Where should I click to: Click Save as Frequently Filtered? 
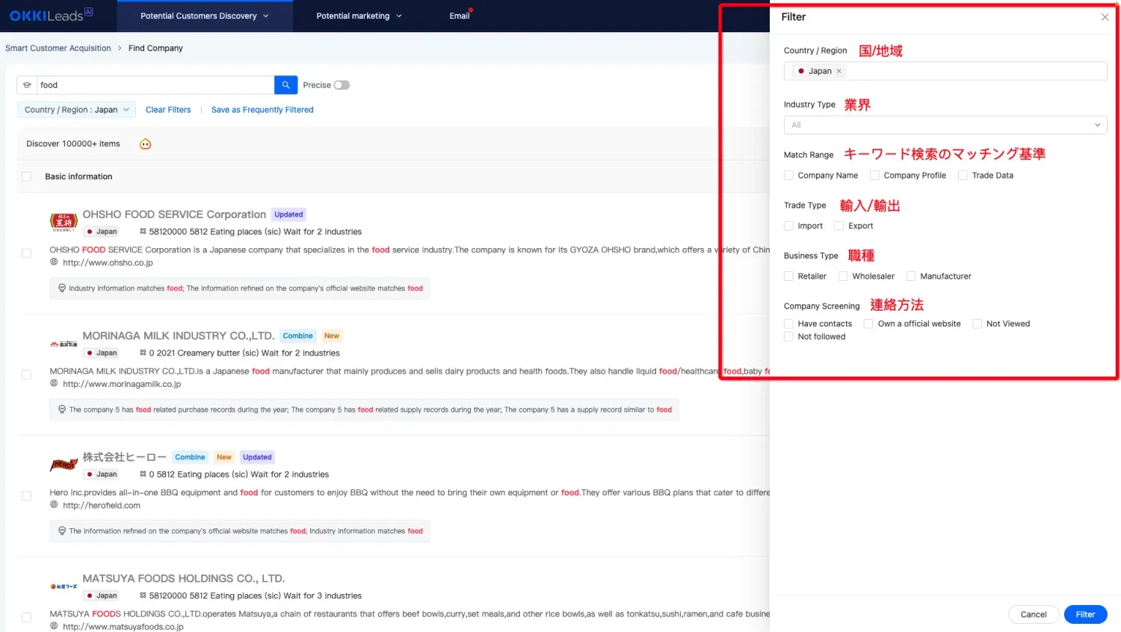click(262, 110)
